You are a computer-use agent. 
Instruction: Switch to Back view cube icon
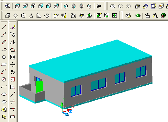pyautogui.click(x=56, y=6)
